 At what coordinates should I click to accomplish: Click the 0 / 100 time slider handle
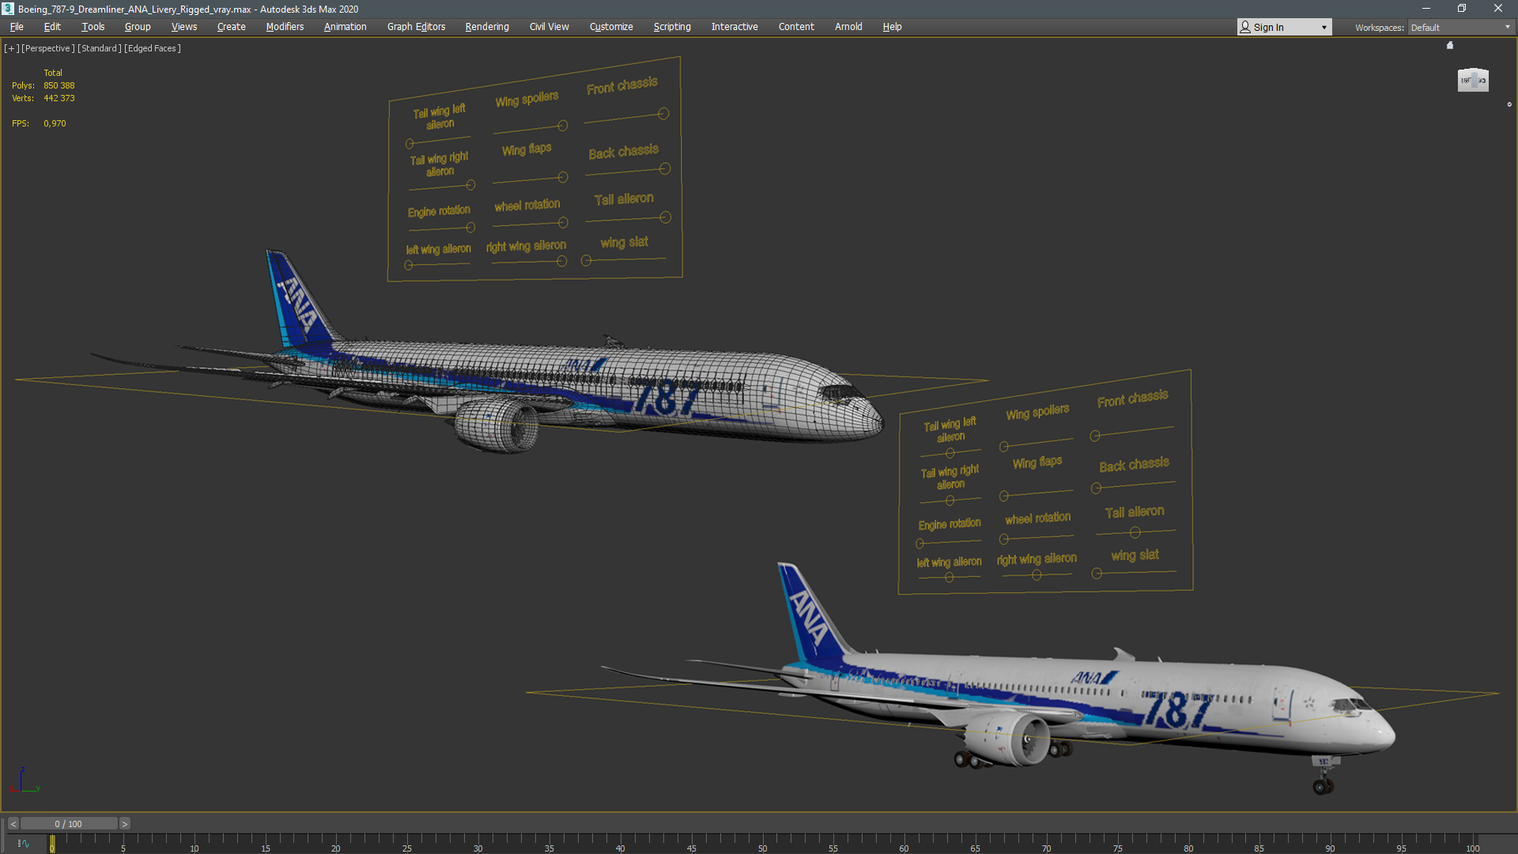(x=69, y=824)
